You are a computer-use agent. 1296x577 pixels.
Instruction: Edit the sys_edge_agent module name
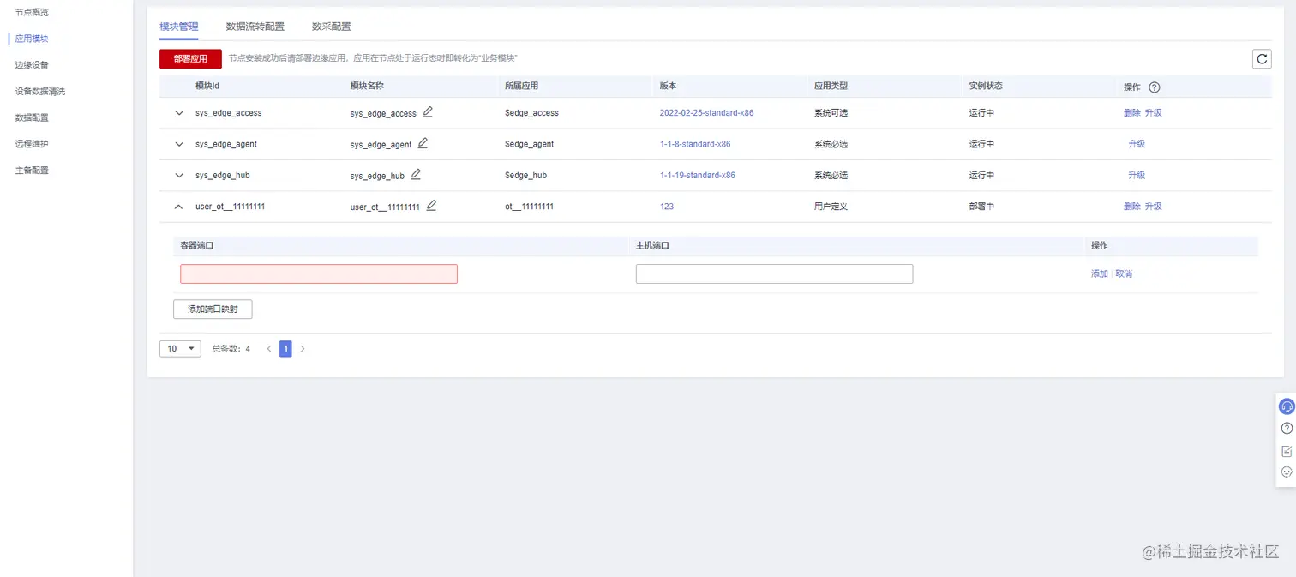coord(423,143)
